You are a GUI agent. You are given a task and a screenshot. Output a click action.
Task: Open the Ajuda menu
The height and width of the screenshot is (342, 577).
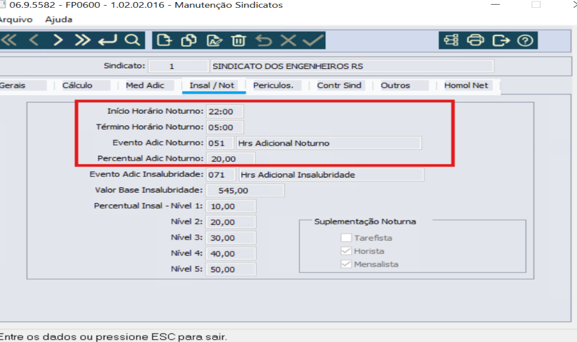coord(59,19)
